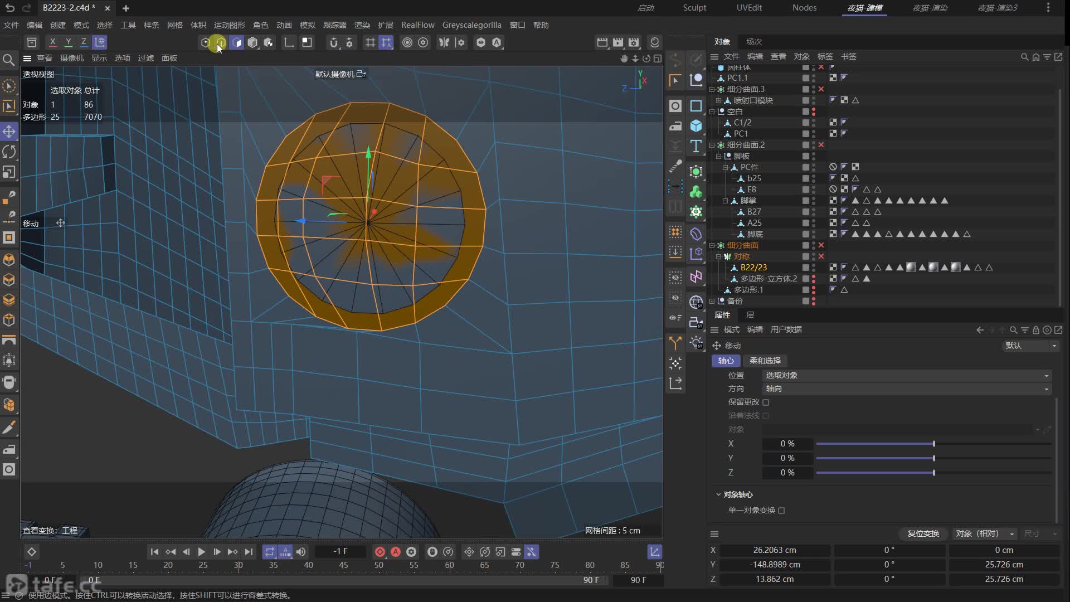Click the play forward button
Viewport: 1070px width, 602px height.
point(201,552)
